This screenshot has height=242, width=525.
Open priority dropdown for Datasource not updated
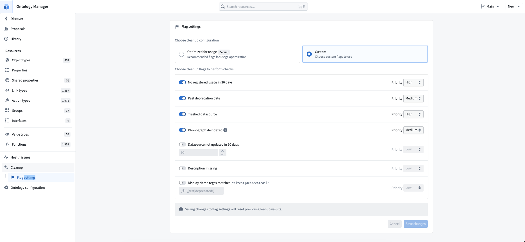413,150
